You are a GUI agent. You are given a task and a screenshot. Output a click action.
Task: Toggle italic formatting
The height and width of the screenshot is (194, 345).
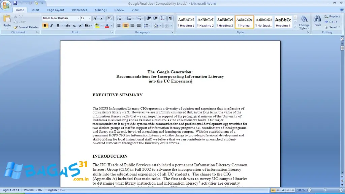tap(51, 26)
